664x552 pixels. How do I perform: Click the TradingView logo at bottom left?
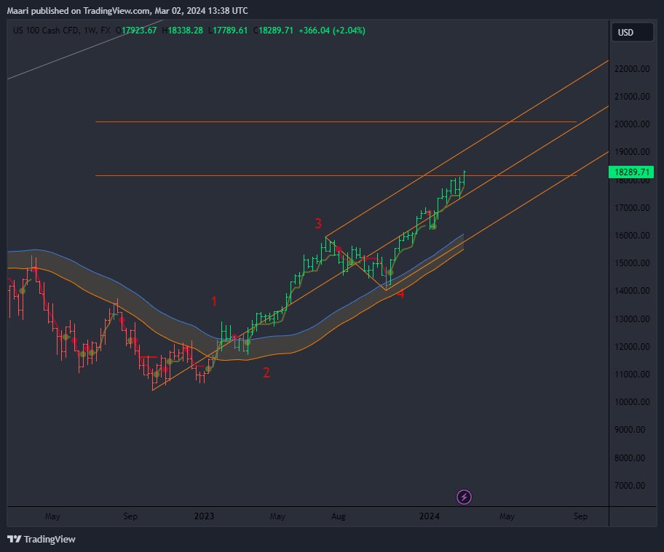pos(41,540)
